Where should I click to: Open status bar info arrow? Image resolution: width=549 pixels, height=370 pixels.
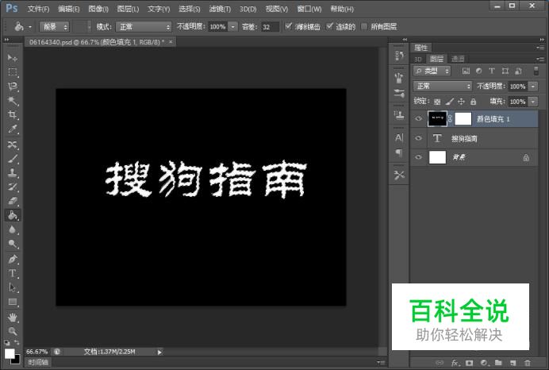159,352
